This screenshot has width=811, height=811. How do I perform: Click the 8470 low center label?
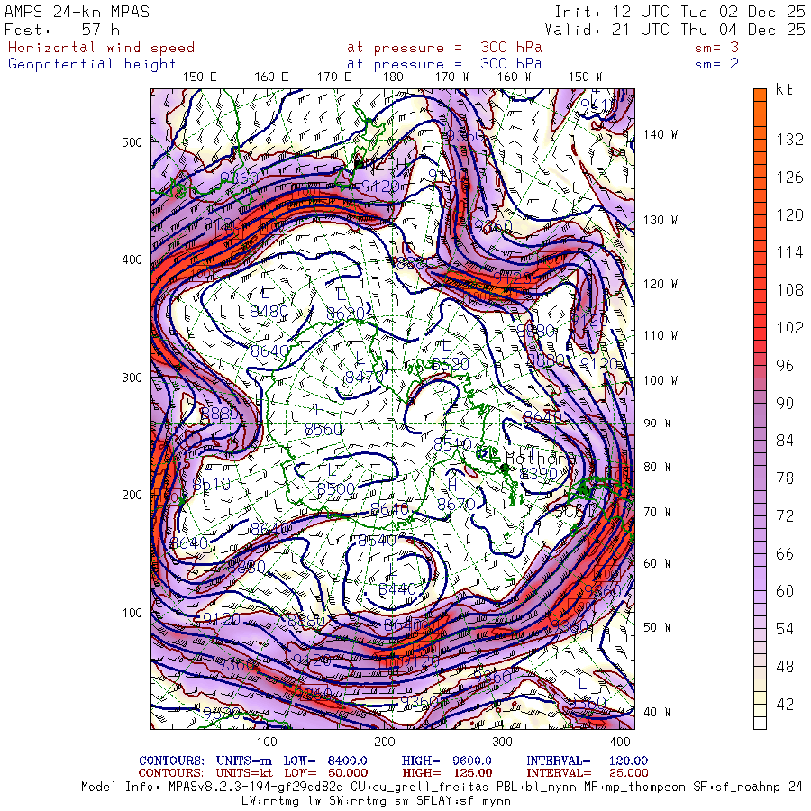[365, 378]
